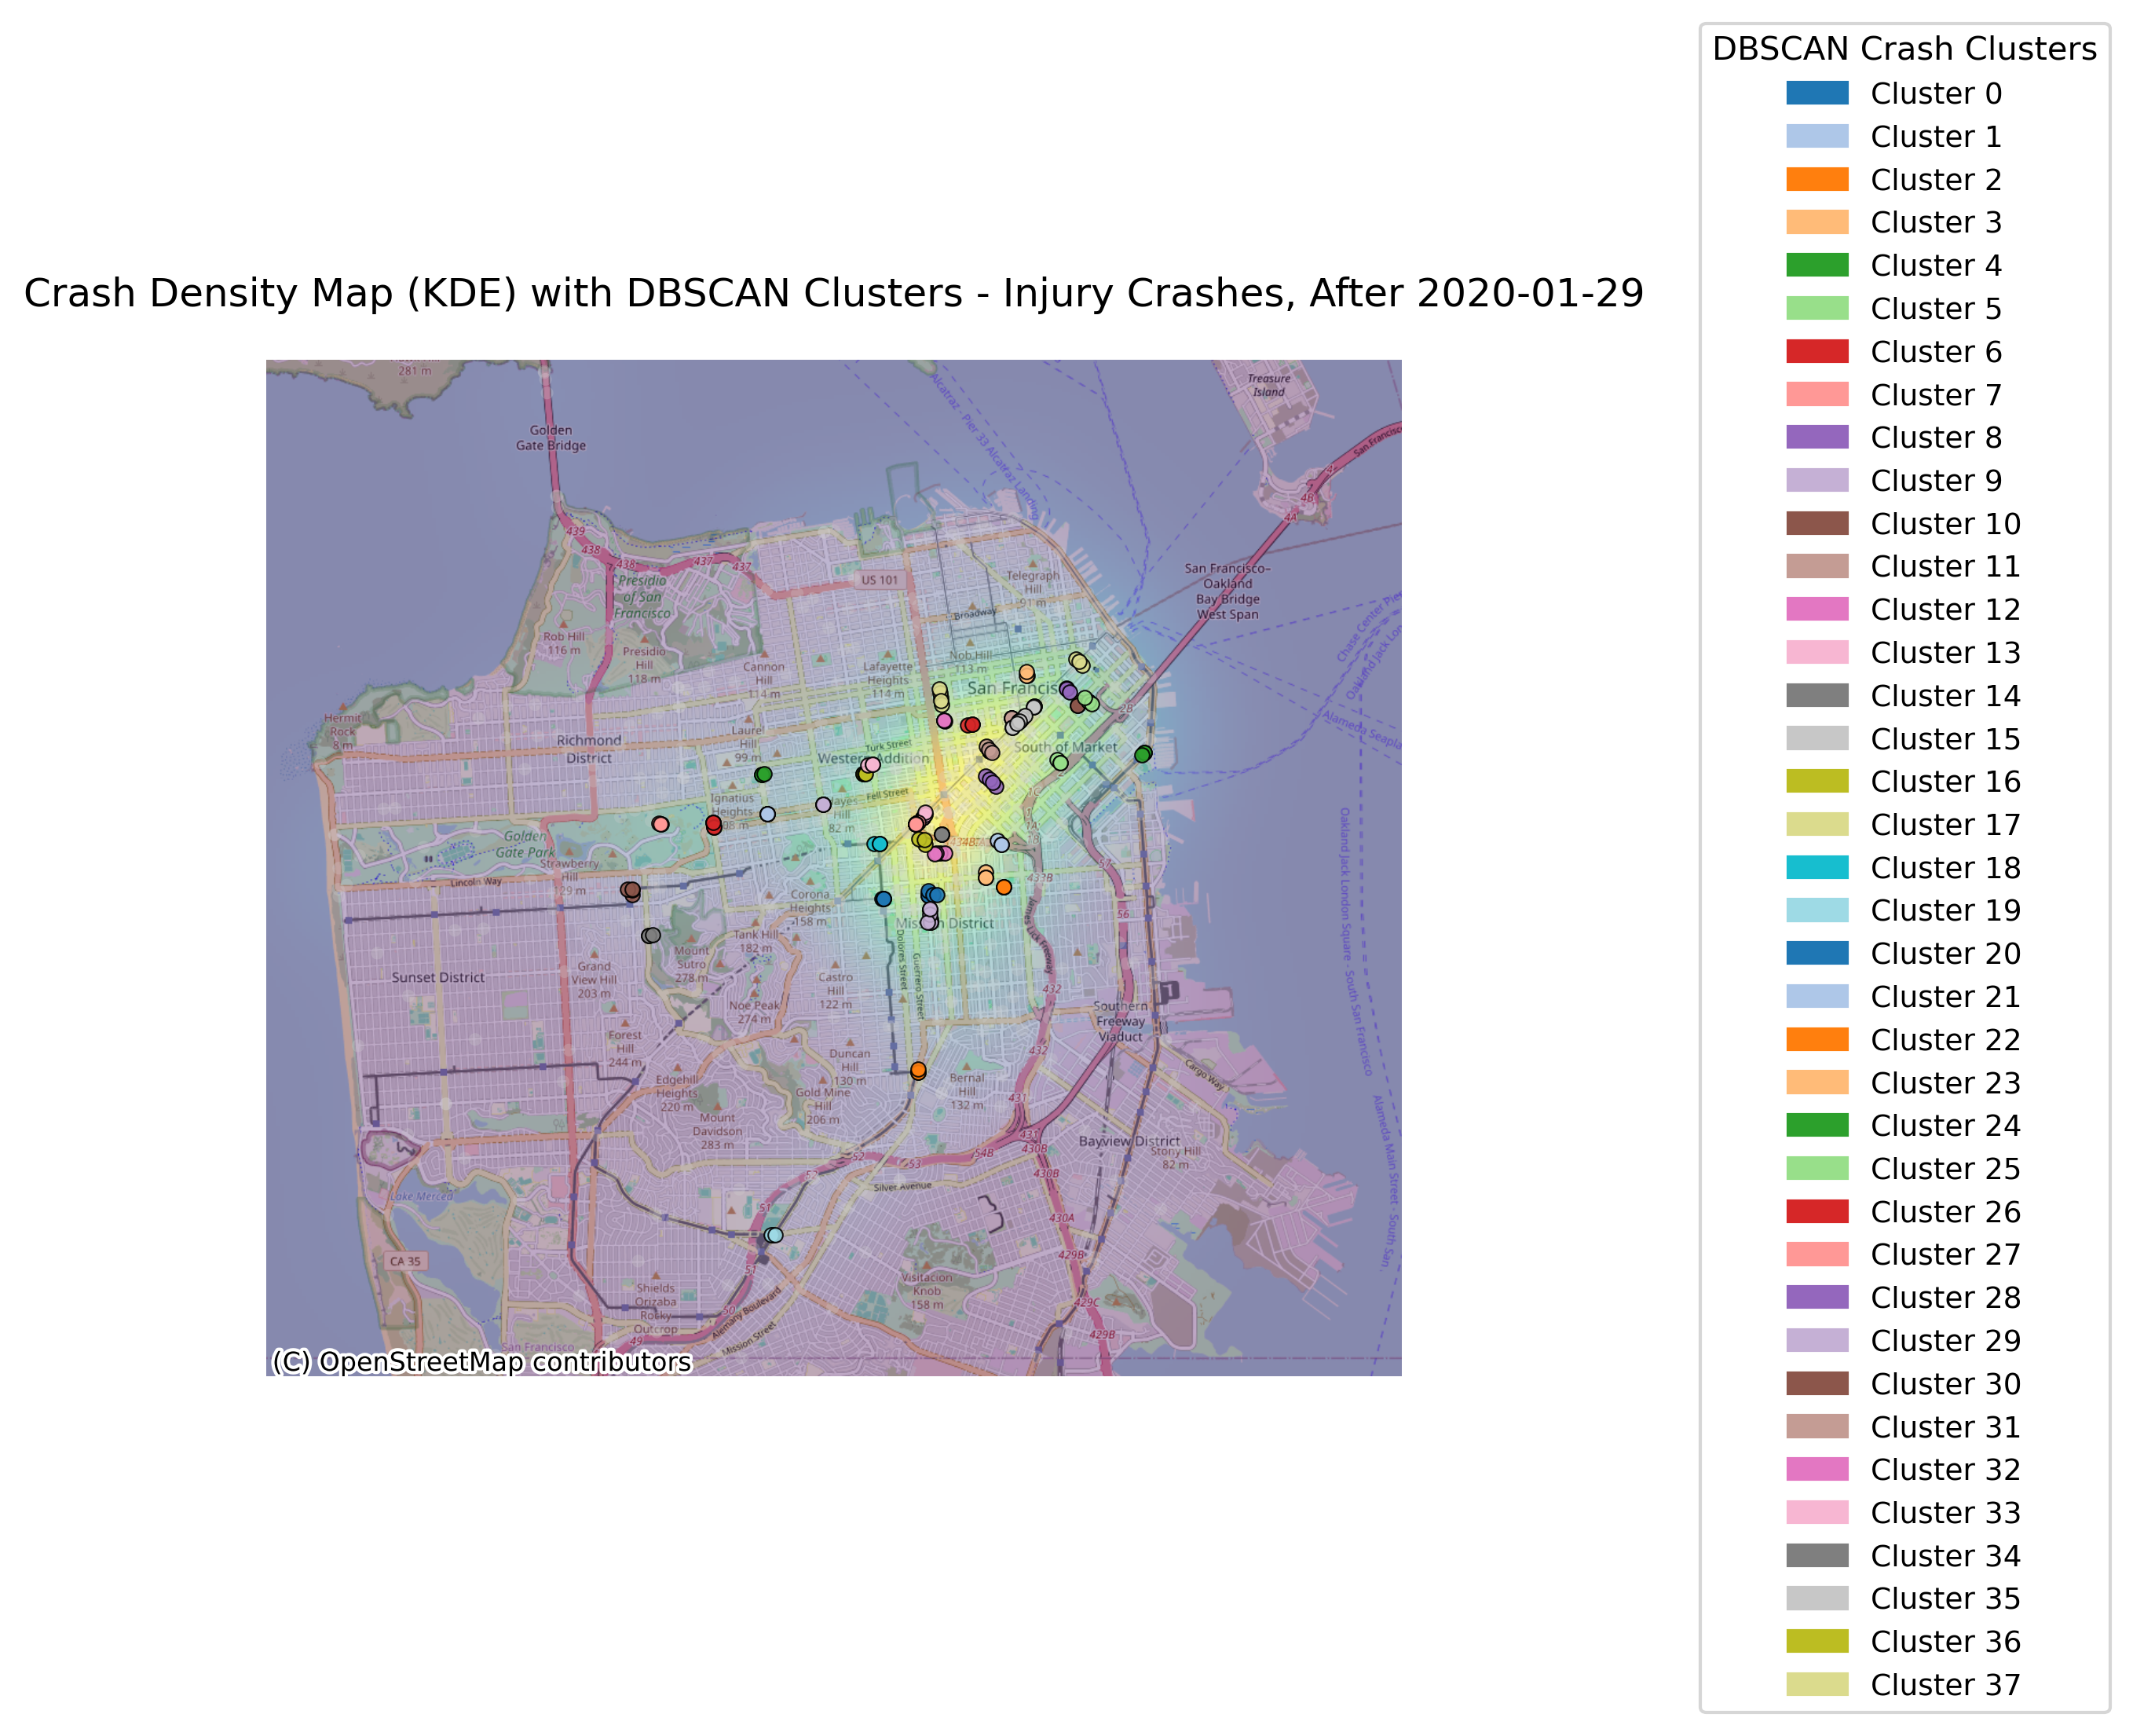2133x1736 pixels.
Task: Click the dark blue cluster dot near Corona Heights
Action: click(x=883, y=899)
